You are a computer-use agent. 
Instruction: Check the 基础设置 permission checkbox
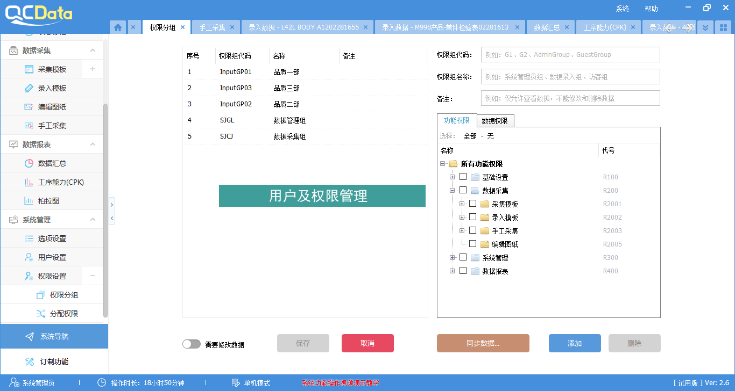click(x=463, y=177)
